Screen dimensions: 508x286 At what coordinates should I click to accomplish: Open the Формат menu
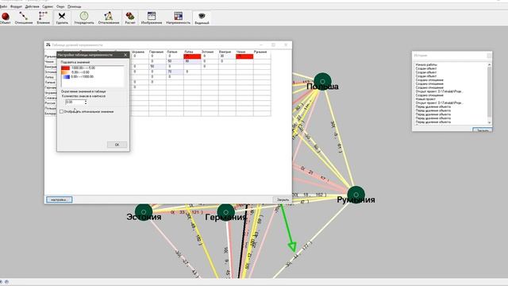click(x=16, y=6)
